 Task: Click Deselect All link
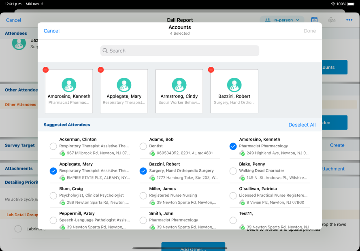click(x=302, y=125)
